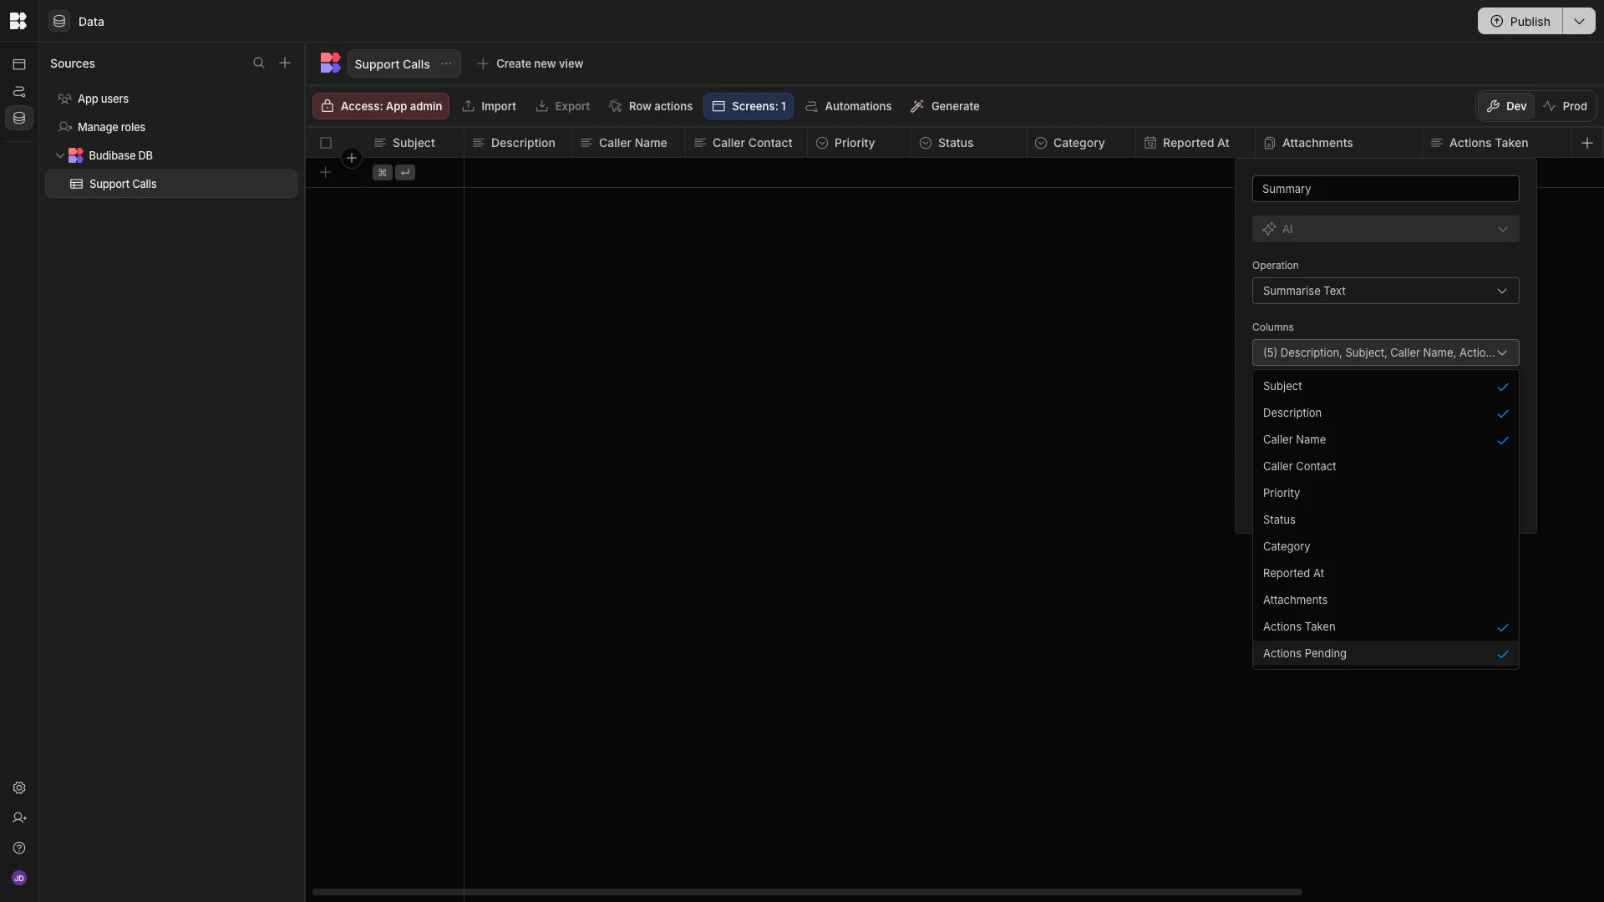
Task: Collapse the Budibase DB tree node
Action: pos(60,156)
